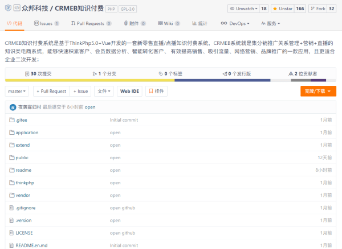Image resolution: width=342 pixels, height=249 pixels.
Task: Click the + Issue button
Action: 80,91
